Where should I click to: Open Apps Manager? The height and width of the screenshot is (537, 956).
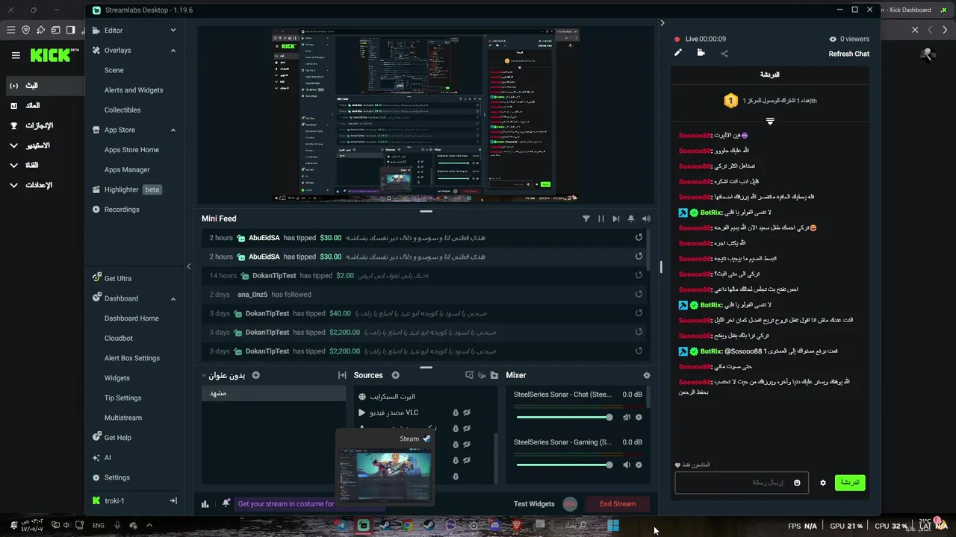coord(127,170)
